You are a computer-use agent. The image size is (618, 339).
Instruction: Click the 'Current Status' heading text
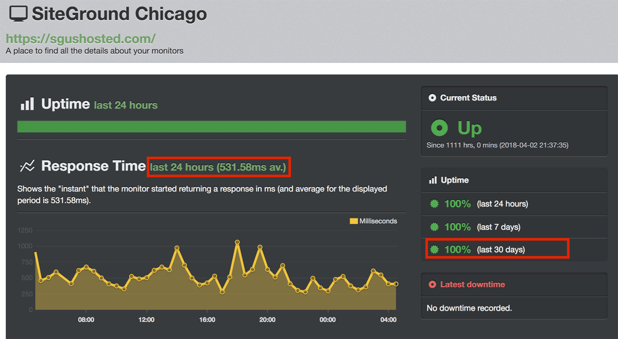pos(468,97)
